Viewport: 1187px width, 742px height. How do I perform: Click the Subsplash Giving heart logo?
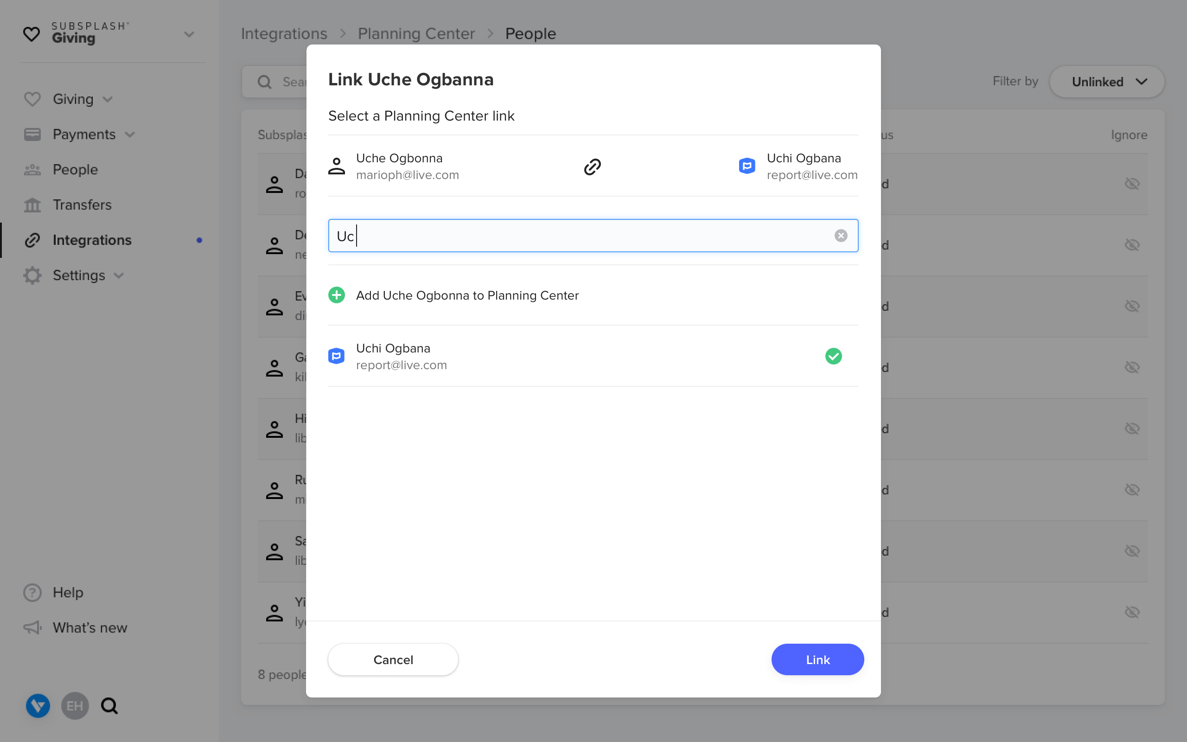point(32,33)
